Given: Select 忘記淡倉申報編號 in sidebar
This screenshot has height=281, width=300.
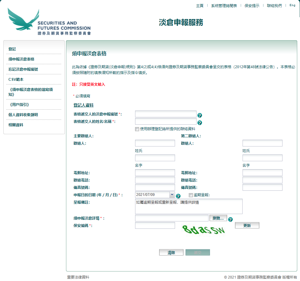Looking at the screenshot, I should coord(23,69).
